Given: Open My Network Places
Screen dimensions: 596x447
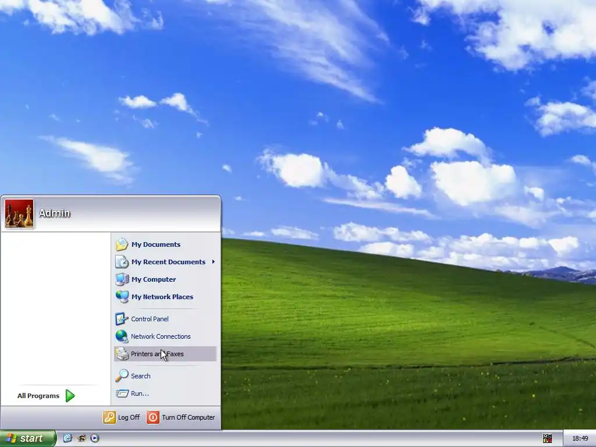Looking at the screenshot, I should coord(165,297).
